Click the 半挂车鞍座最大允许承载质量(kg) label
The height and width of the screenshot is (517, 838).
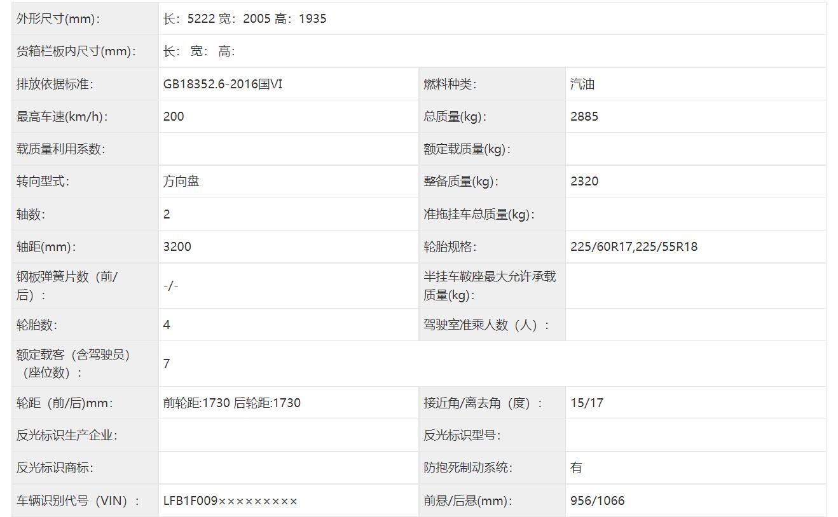click(490, 286)
